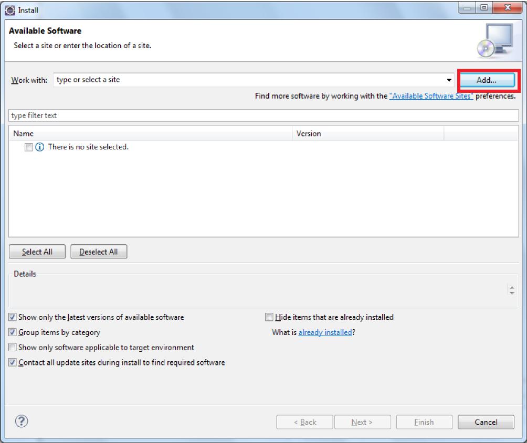The width and height of the screenshot is (527, 443).
Task: Enable Show only software applicable to target environment
Action: pyautogui.click(x=12, y=347)
